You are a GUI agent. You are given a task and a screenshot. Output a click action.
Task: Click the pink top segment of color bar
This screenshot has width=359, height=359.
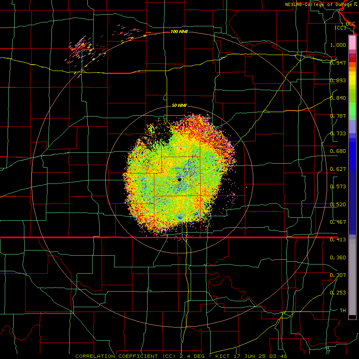[x=352, y=43]
